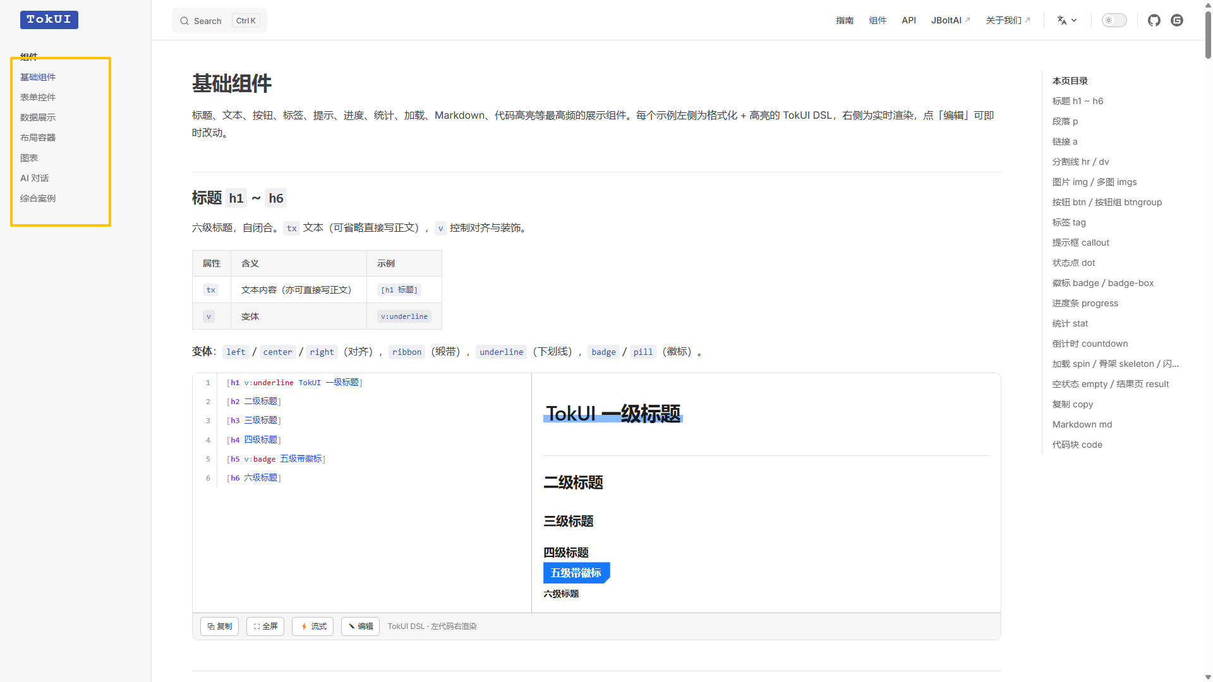Select 综合案例 in the sidebar
This screenshot has width=1213, height=682.
(x=38, y=198)
